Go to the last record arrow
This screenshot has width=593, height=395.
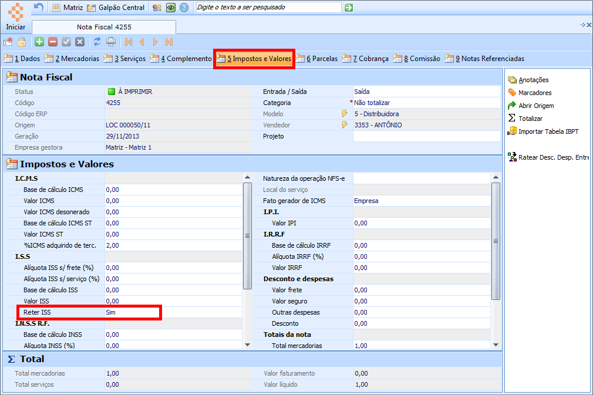[169, 42]
